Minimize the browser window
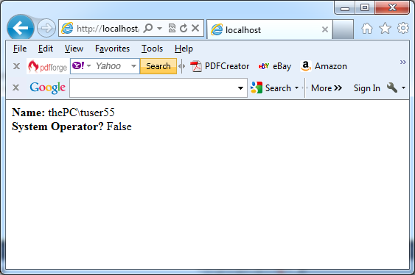Screen dimensions: 415x275 pos(345,7)
